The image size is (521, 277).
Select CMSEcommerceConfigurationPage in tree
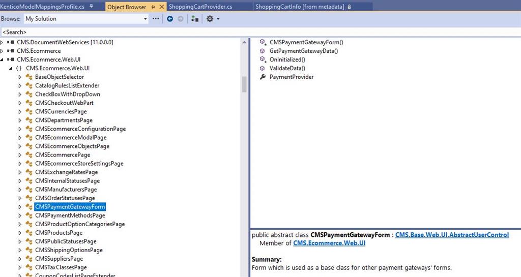pos(80,129)
